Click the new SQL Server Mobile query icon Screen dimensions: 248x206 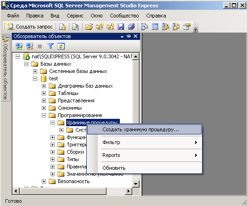pyautogui.click(x=76, y=27)
